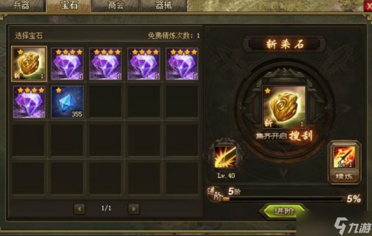Image resolution: width=372 pixels, height=236 pixels.
Task: Open the 商会 tab
Action: click(x=116, y=5)
